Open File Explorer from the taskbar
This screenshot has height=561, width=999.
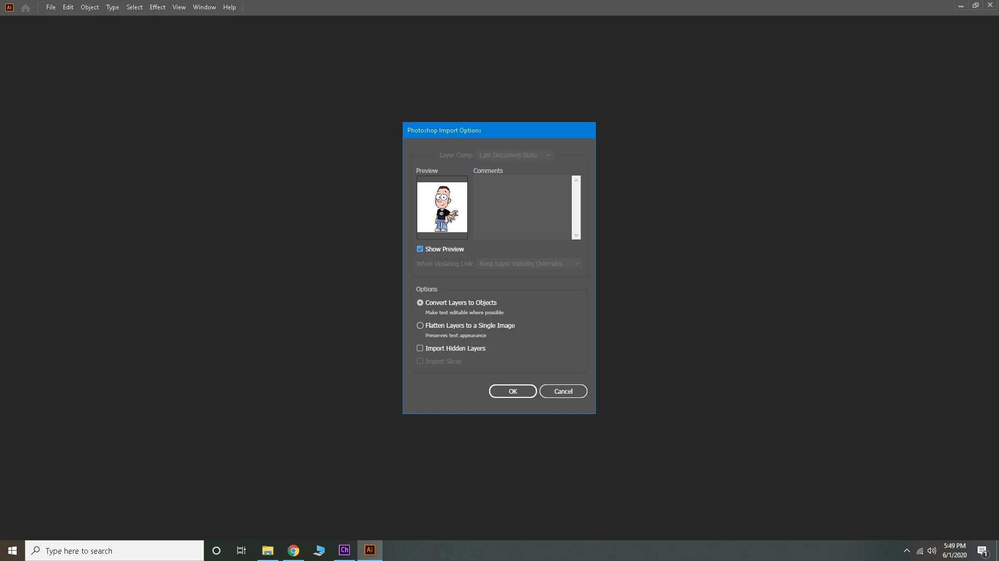(267, 551)
